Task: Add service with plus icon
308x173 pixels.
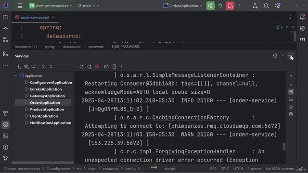Action: coord(18,66)
